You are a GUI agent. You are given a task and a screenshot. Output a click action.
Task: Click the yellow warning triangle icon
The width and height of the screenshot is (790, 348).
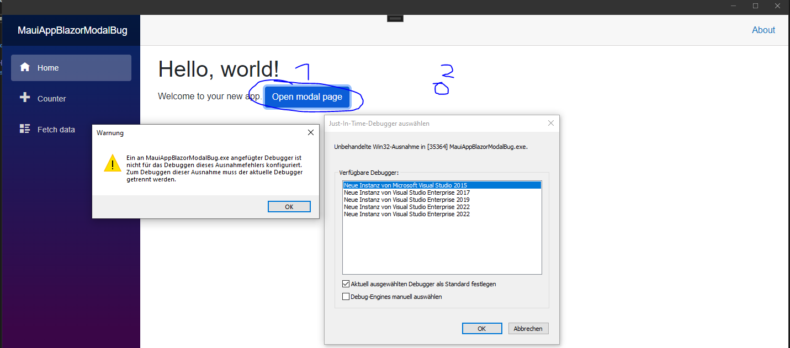(x=113, y=164)
